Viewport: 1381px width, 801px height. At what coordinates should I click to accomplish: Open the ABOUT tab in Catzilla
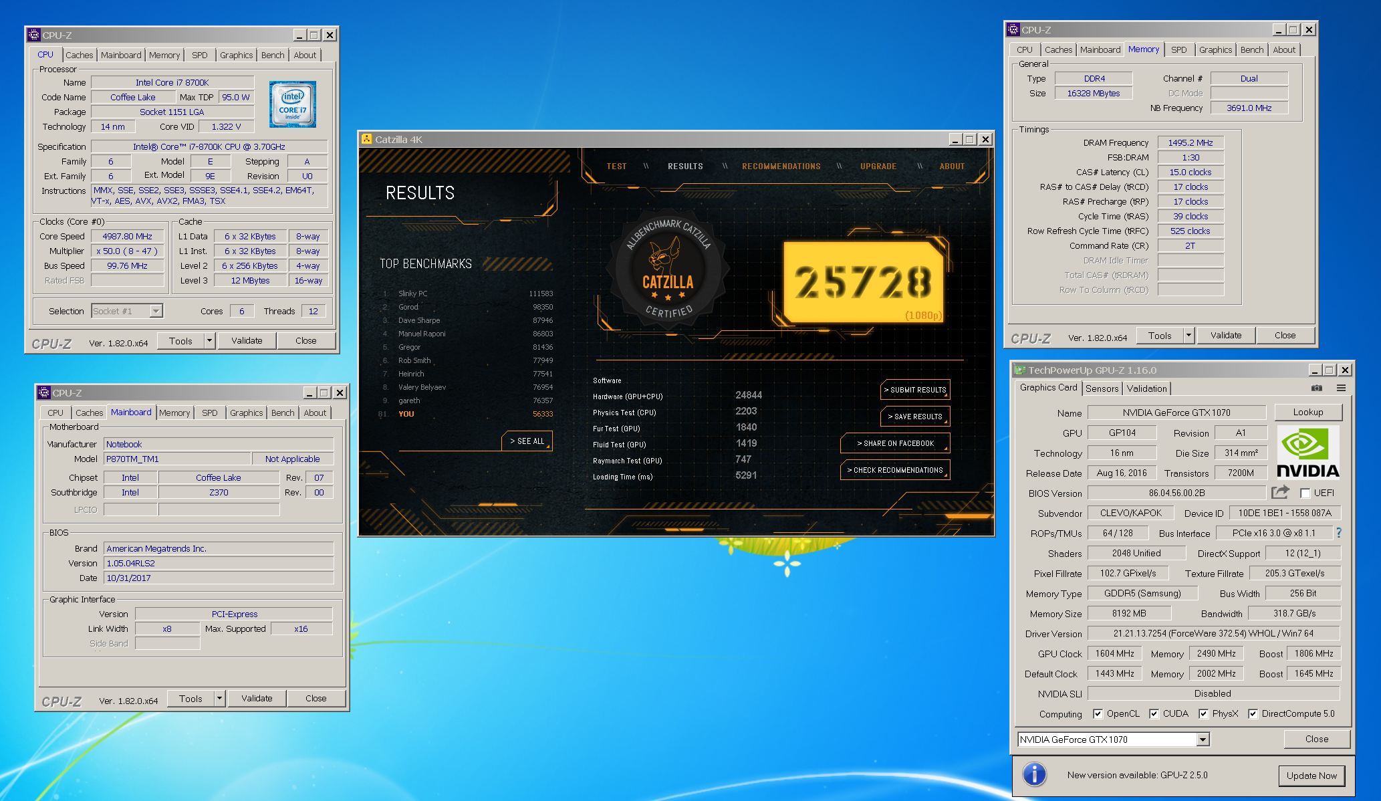952,166
